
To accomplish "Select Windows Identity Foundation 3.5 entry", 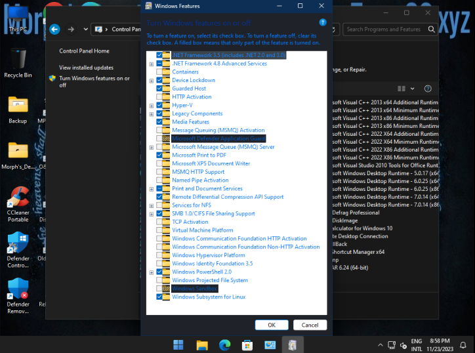I will point(213,264).
